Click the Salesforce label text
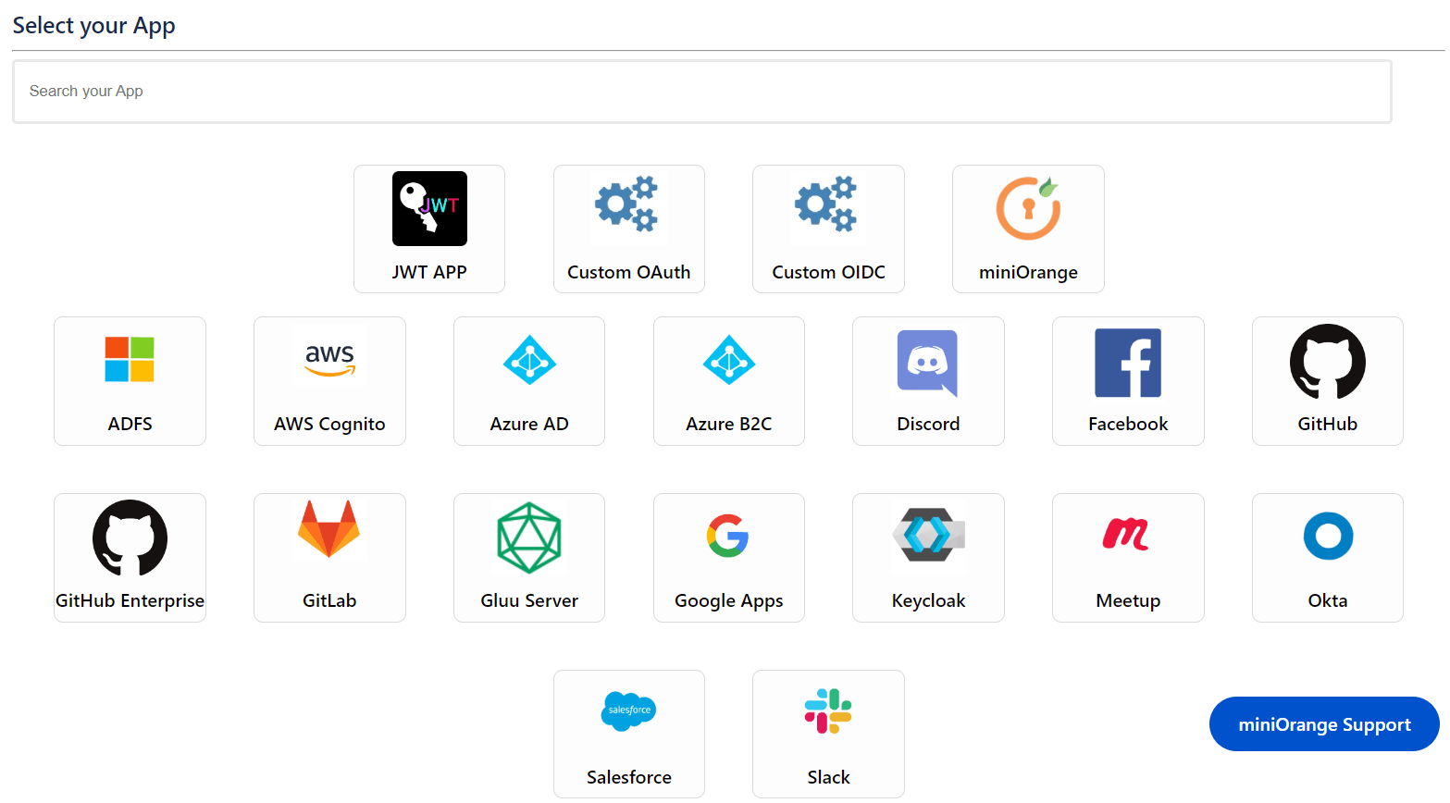This screenshot has width=1450, height=803. pos(629,777)
